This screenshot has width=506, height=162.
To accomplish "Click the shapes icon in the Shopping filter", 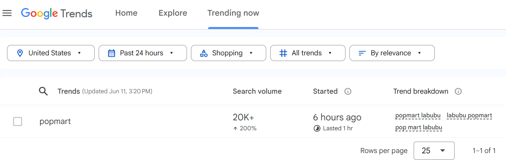I will coord(204,53).
